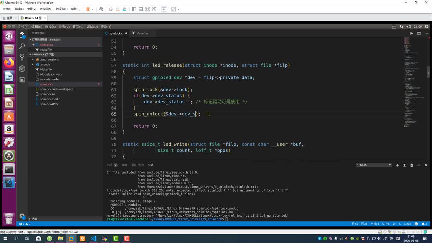Open Amazon launcher in Ubuntu dock
Screen dimensions: 432x243
[9, 129]
